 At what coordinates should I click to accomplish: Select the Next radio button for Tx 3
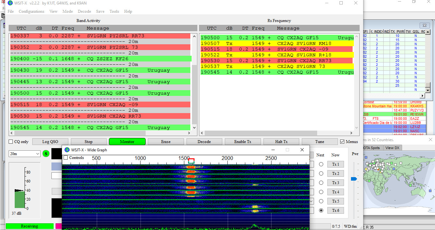pyautogui.click(x=321, y=183)
